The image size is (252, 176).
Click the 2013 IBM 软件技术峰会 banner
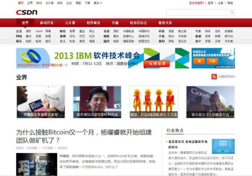point(103,58)
